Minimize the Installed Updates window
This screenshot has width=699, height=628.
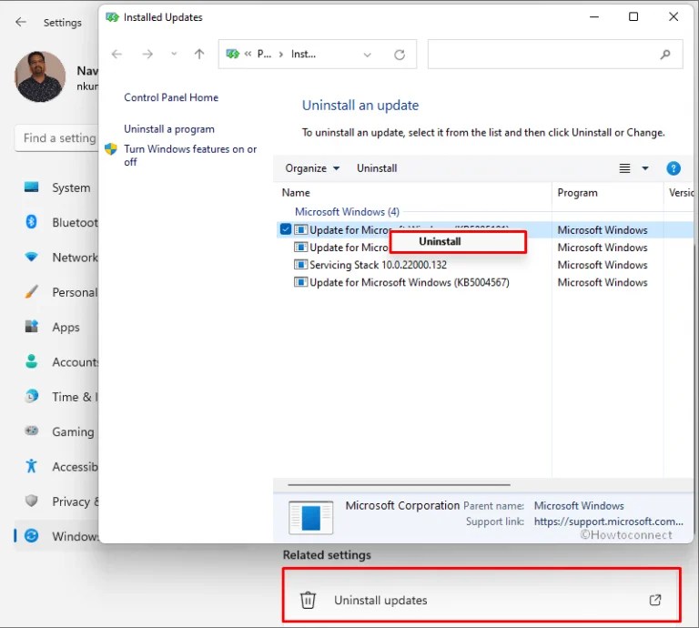point(593,17)
